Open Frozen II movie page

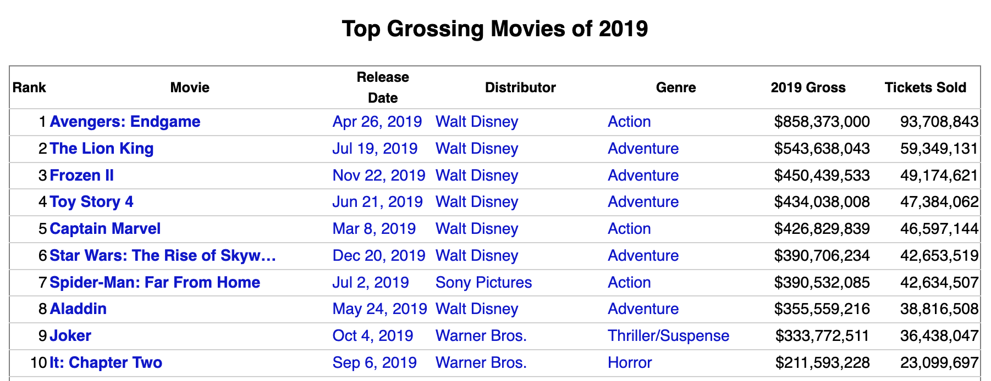[x=81, y=175]
